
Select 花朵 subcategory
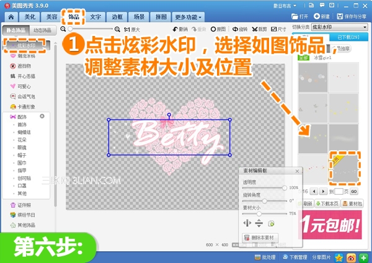(22, 140)
